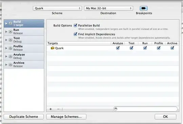Toggle Run checkbox for Quark target
Screen dimensions: 183x124
point(145,48)
